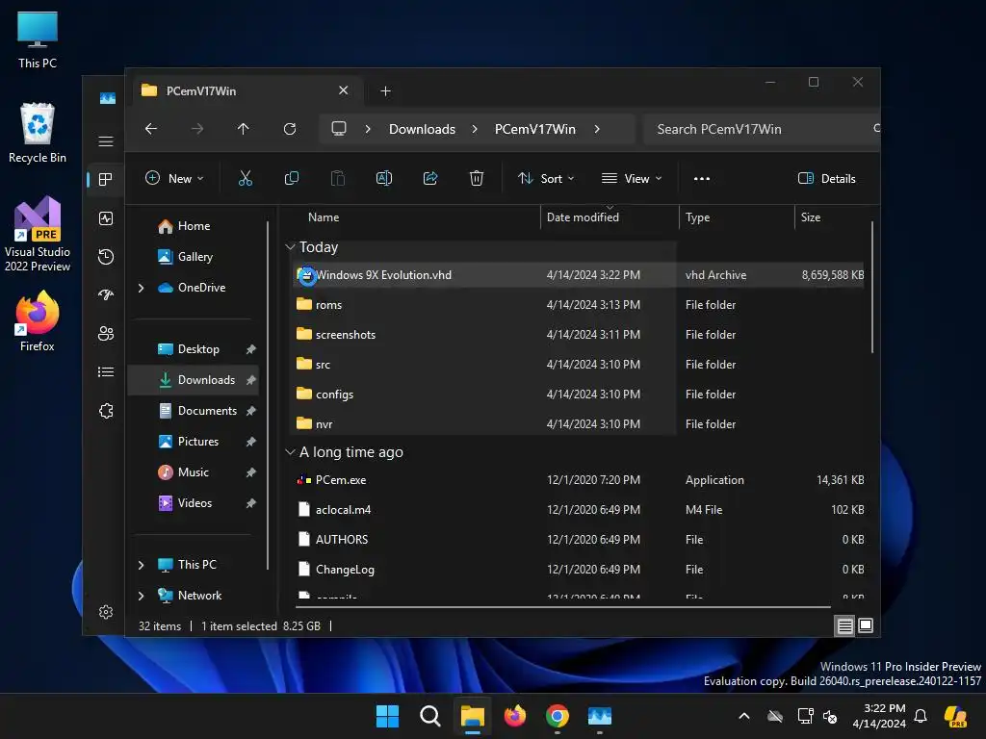Viewport: 986px width, 739px height.
Task: Select Visual Studio 2022 Preview desktop shortcut
Action: 38,234
